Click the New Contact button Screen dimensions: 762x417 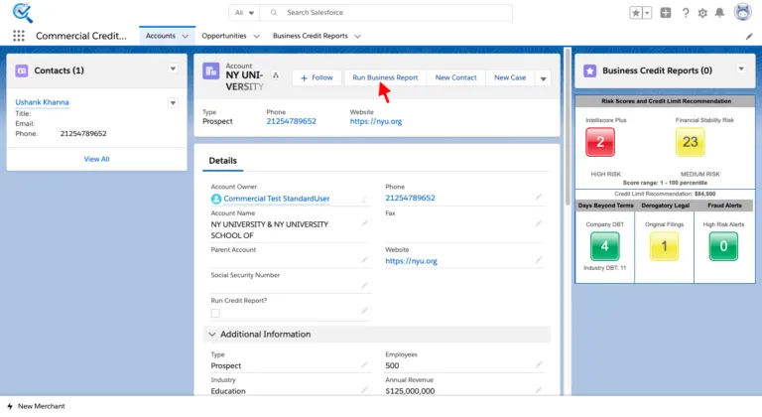tap(455, 77)
